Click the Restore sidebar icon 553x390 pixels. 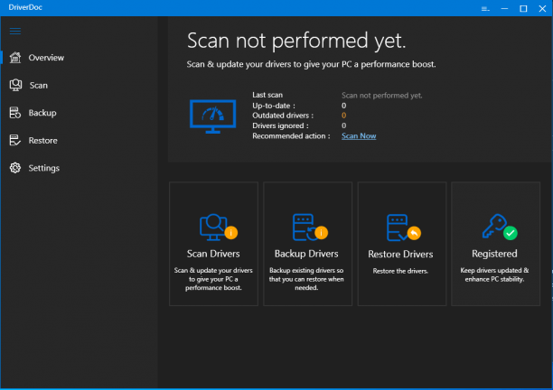[x=14, y=140]
